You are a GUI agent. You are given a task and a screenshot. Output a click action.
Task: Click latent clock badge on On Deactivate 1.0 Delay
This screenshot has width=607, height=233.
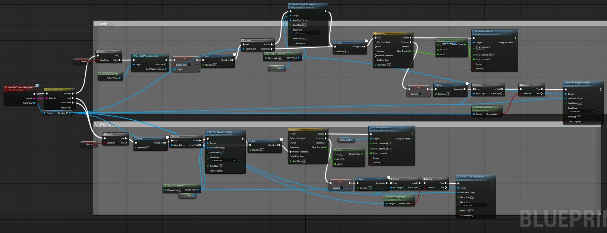coord(389,177)
